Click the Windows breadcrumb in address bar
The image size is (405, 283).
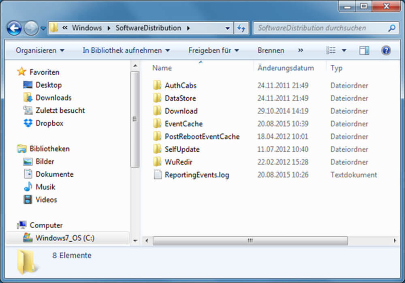tap(87, 28)
